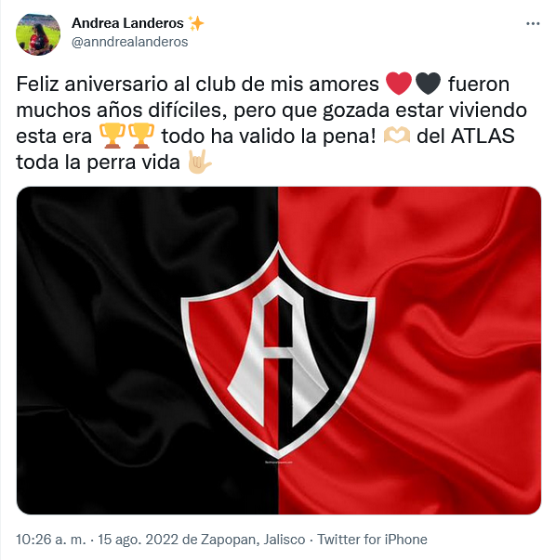Click the word ATLAS in tweet text

point(483,137)
